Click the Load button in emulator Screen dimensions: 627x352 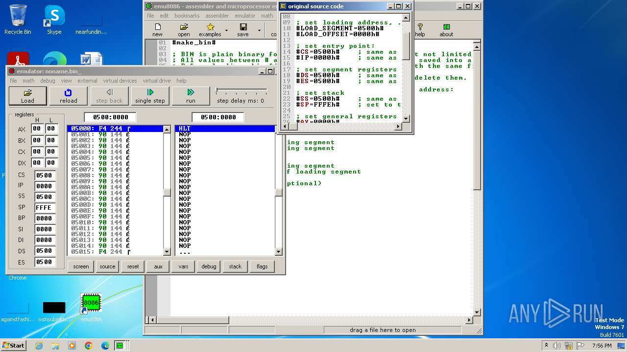tap(28, 96)
